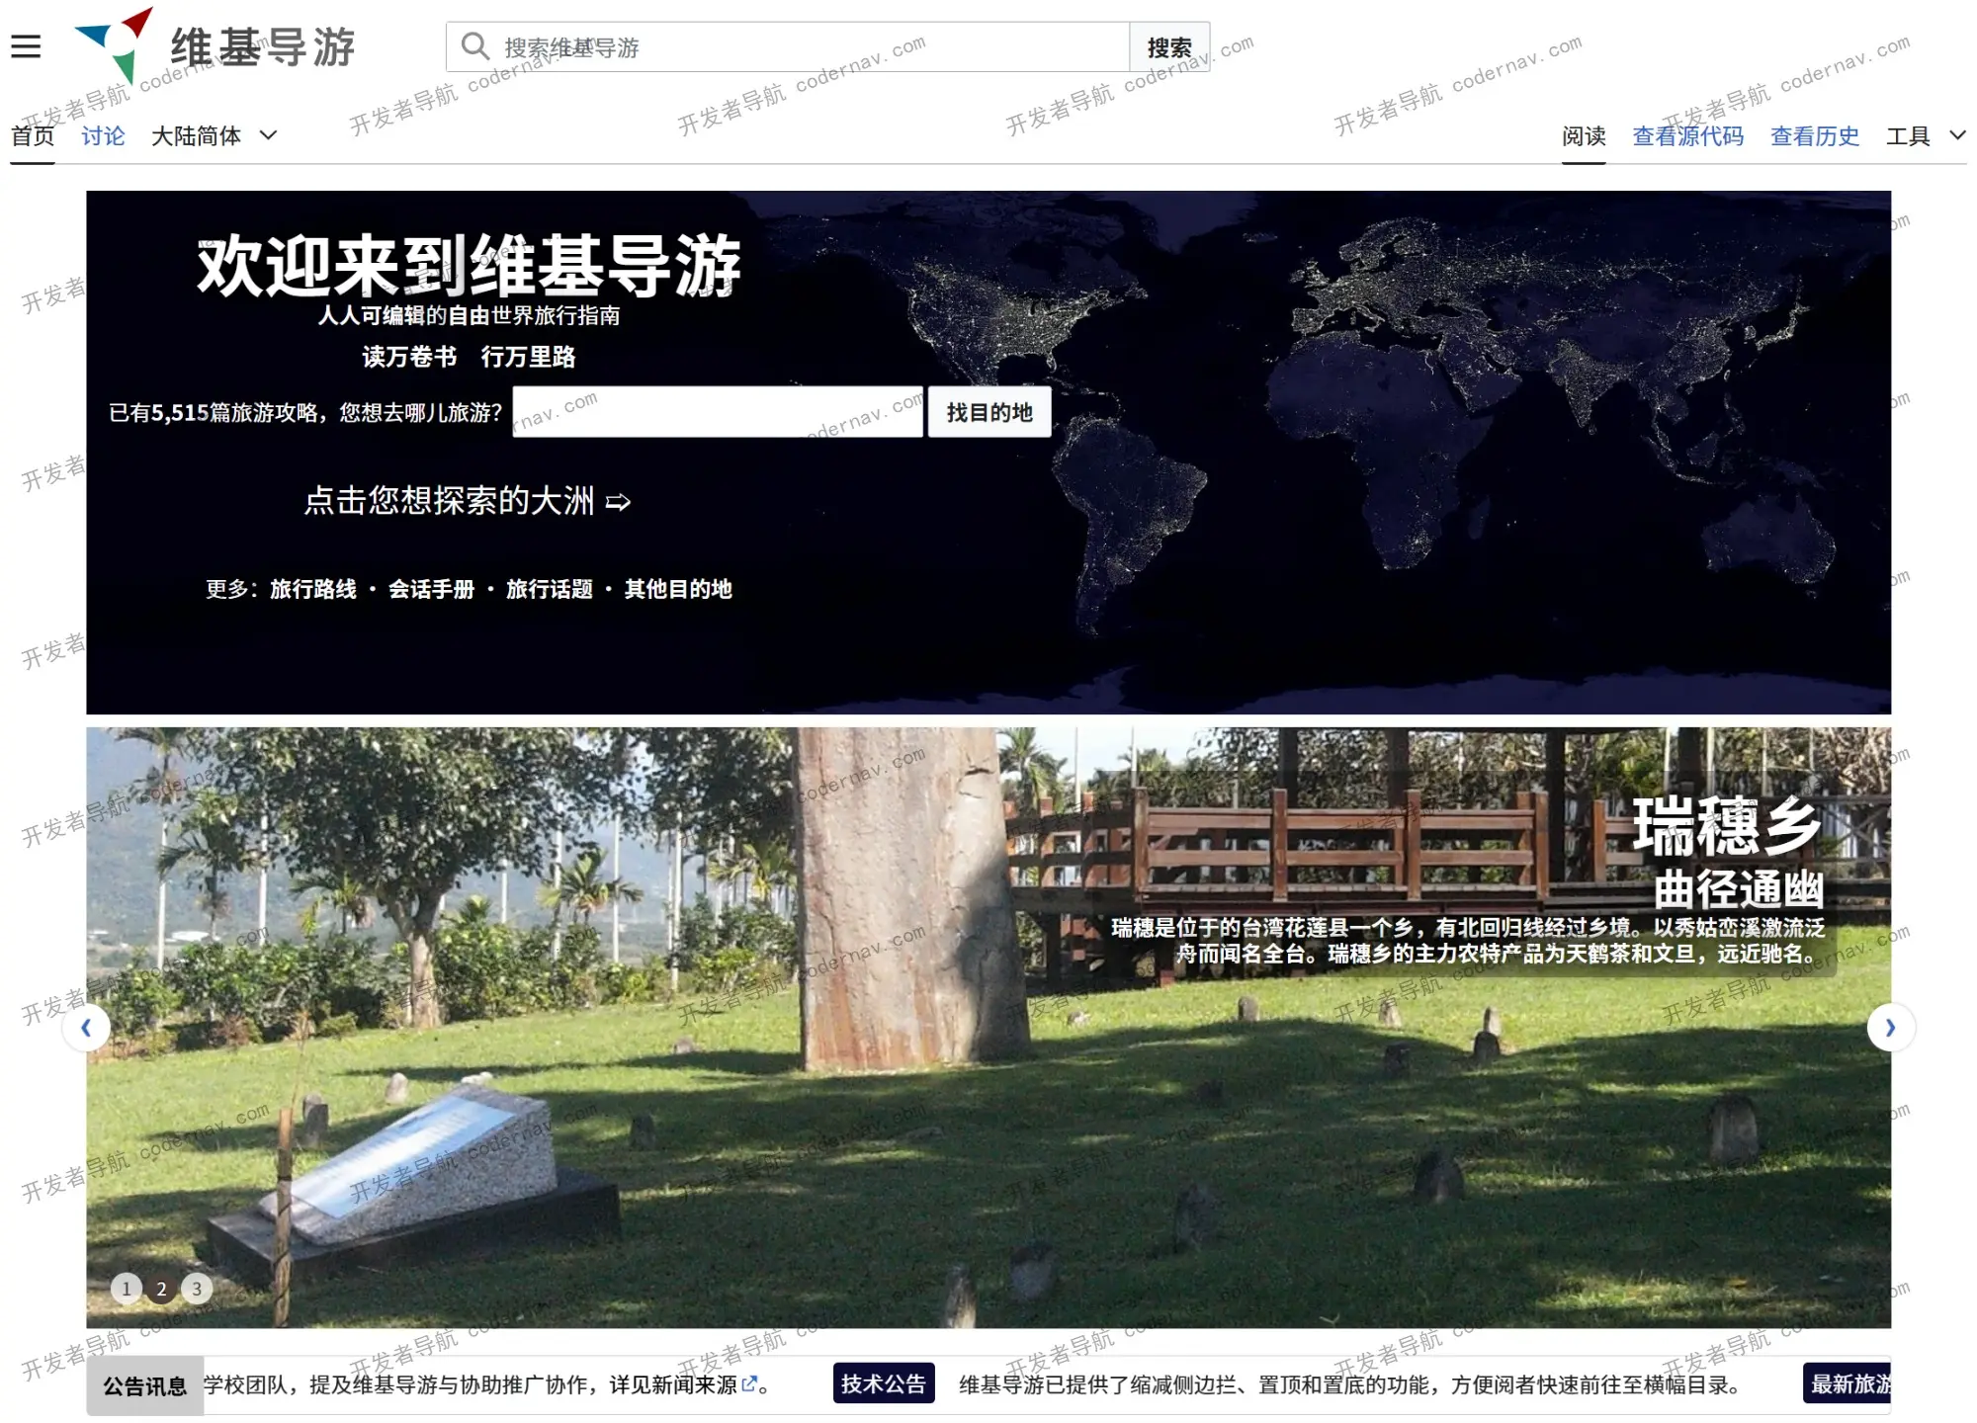Switch to the 讨论 tab
Viewport: 1977px width, 1423px height.
point(103,135)
